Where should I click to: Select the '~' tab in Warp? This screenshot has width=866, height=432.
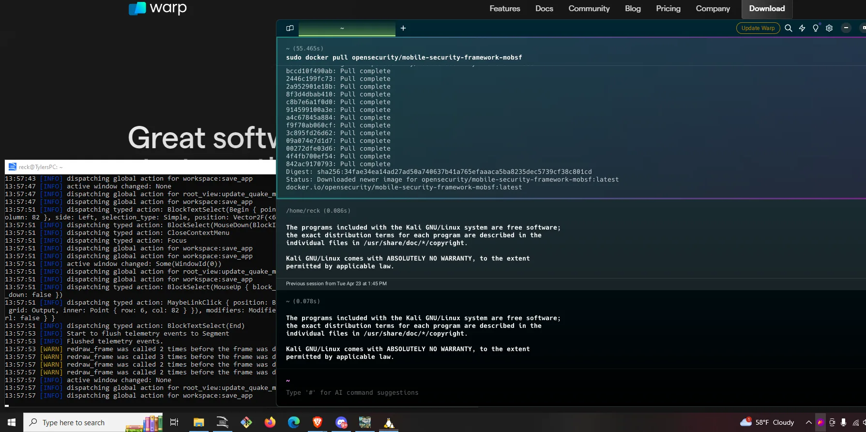(347, 28)
